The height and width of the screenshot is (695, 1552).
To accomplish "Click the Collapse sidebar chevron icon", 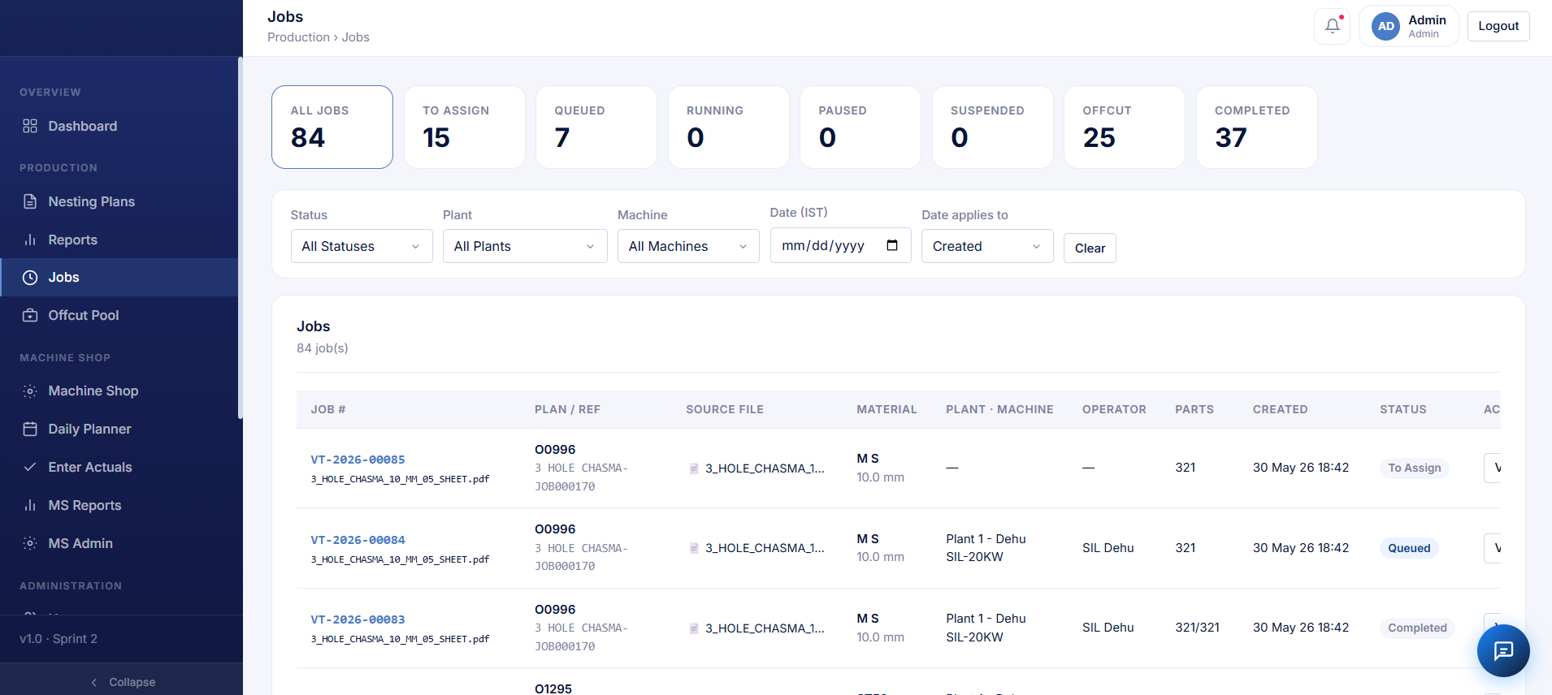I will click(x=94, y=682).
